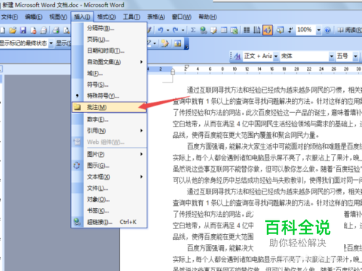The width and height of the screenshot is (362, 271).
Task: Open the 正文 style dropdown arrow
Action: click(276, 56)
